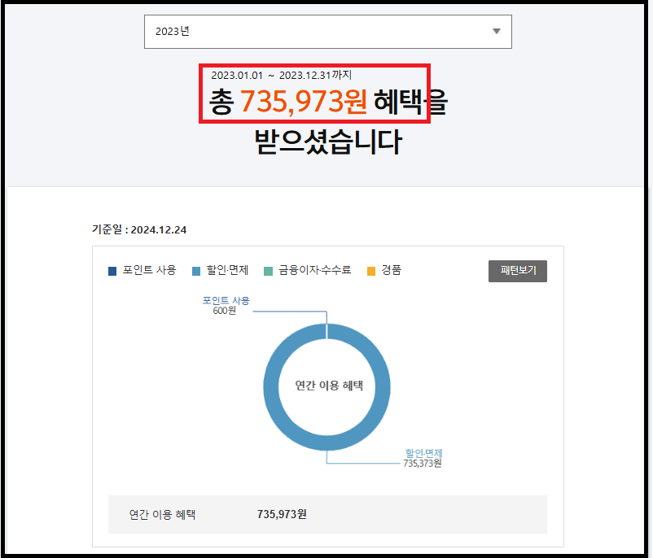Click the bold 735,973원 summary row amount

pyautogui.click(x=282, y=514)
